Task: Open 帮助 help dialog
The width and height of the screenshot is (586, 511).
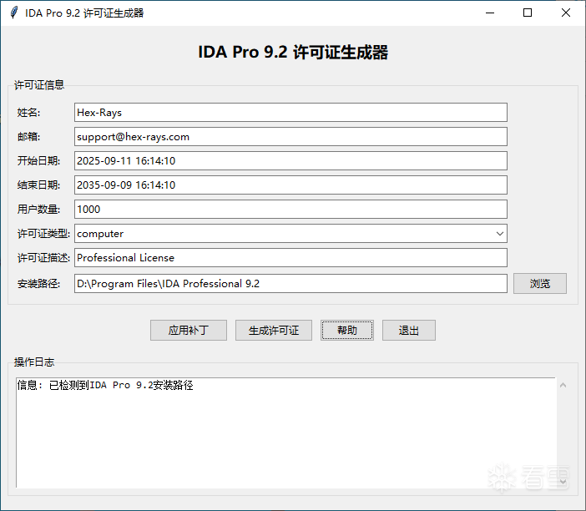Action: click(347, 330)
